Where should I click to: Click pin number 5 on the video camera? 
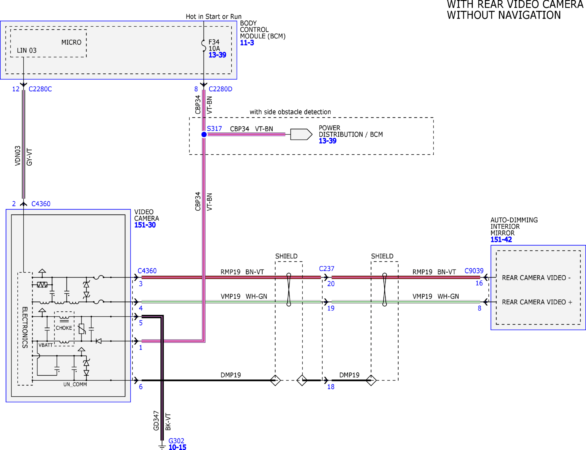pyautogui.click(x=141, y=323)
